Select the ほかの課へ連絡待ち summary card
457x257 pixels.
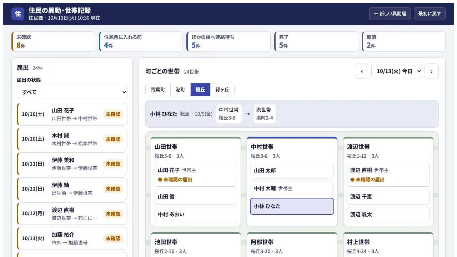coord(228,41)
